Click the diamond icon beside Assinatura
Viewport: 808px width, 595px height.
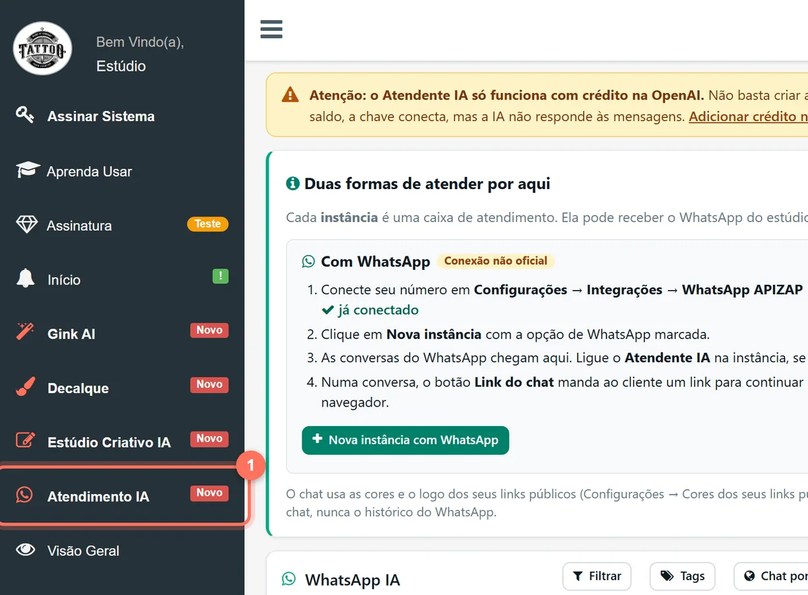(x=26, y=225)
